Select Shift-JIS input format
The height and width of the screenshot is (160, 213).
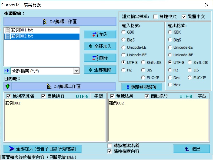(x=143, y=63)
